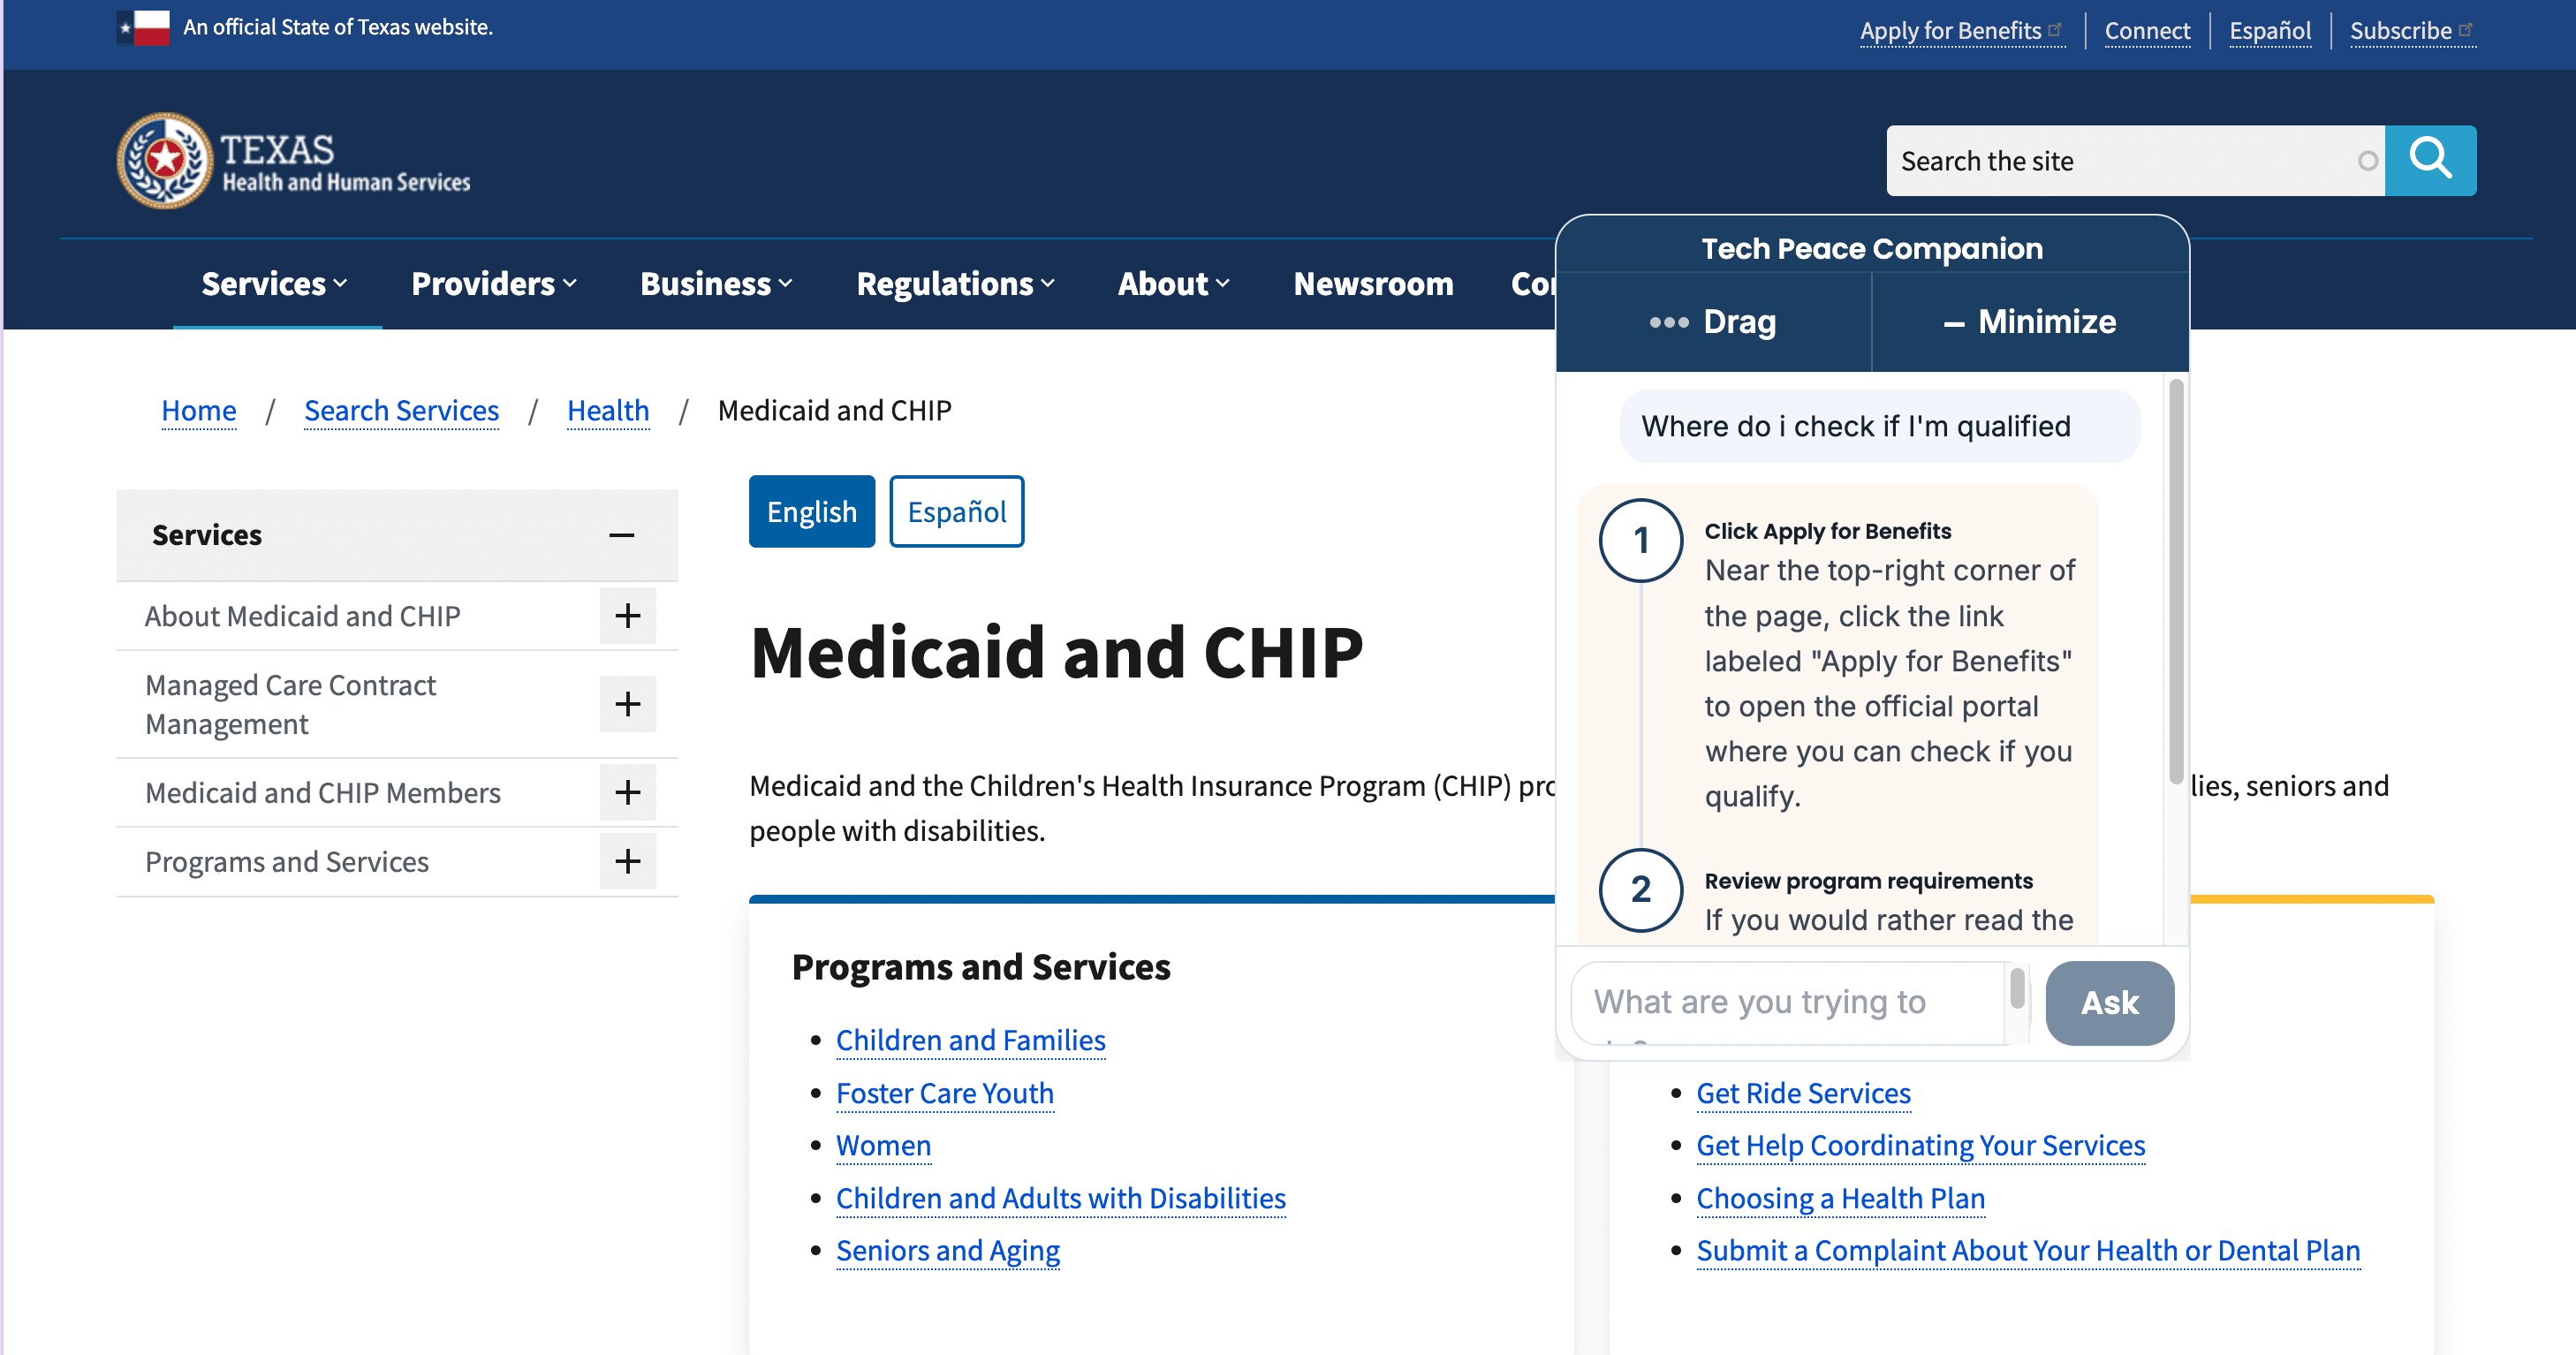Open Children and Families link
The width and height of the screenshot is (2576, 1355).
[x=970, y=1040]
